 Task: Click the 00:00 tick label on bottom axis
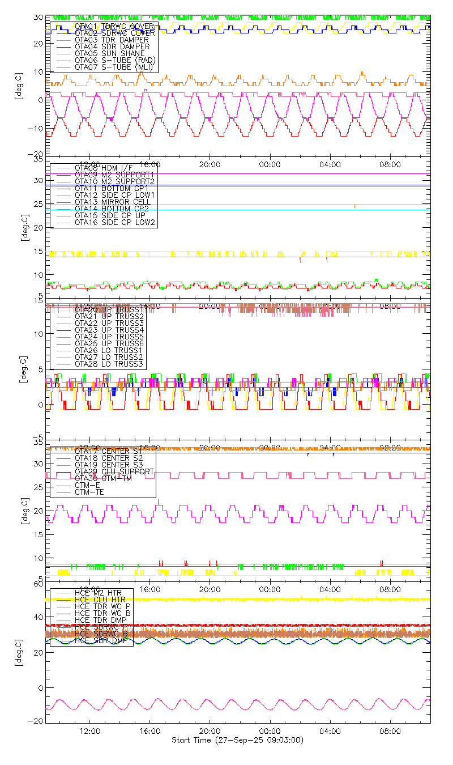pyautogui.click(x=270, y=732)
